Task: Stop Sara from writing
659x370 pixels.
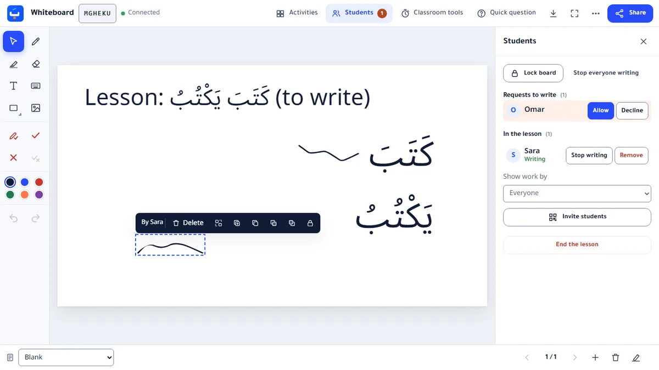Action: 589,156
